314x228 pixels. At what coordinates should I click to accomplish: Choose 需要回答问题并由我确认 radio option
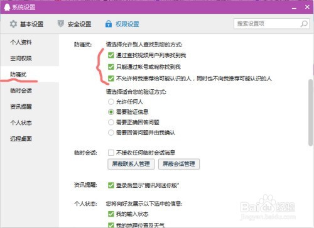(111, 133)
